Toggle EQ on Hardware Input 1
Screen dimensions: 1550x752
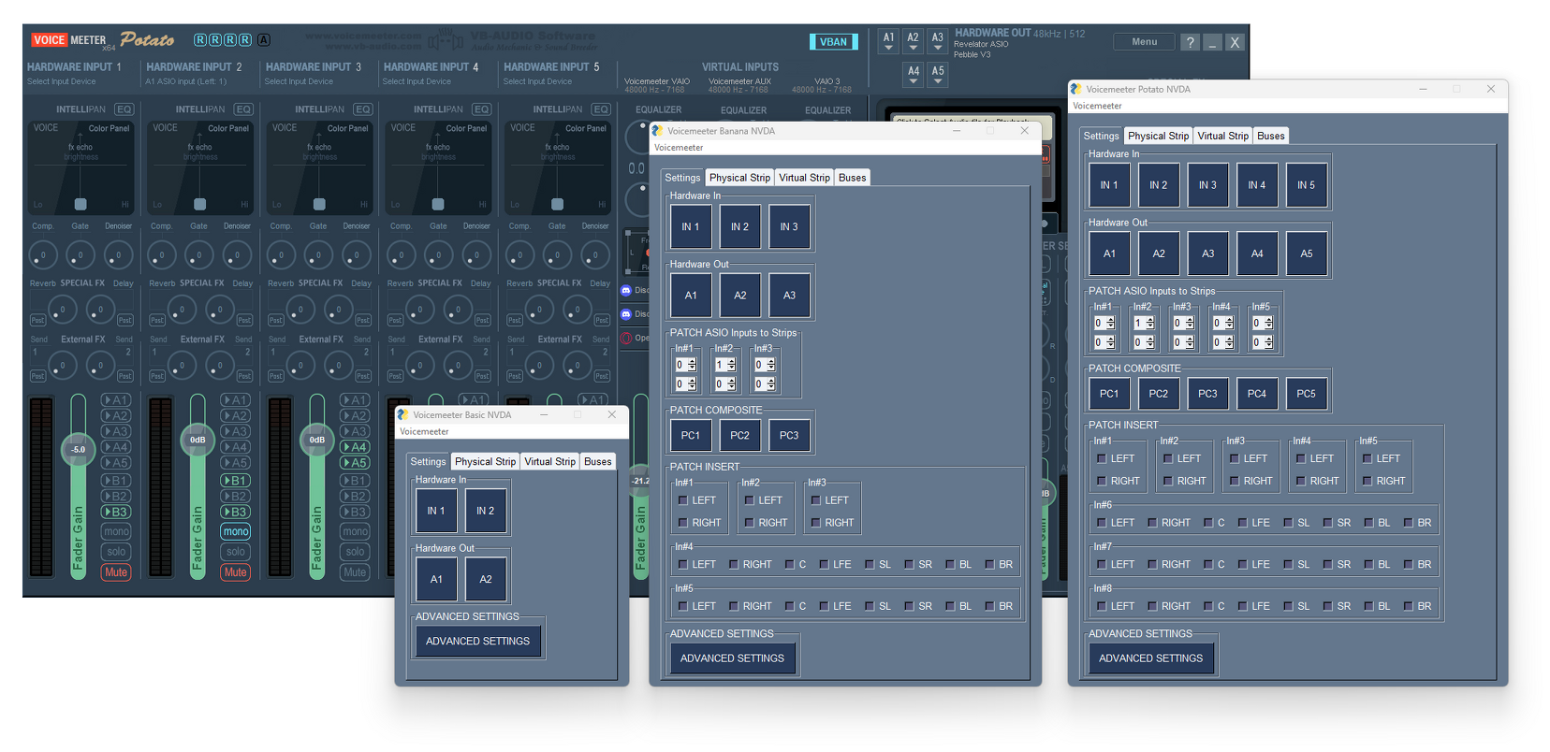click(124, 109)
